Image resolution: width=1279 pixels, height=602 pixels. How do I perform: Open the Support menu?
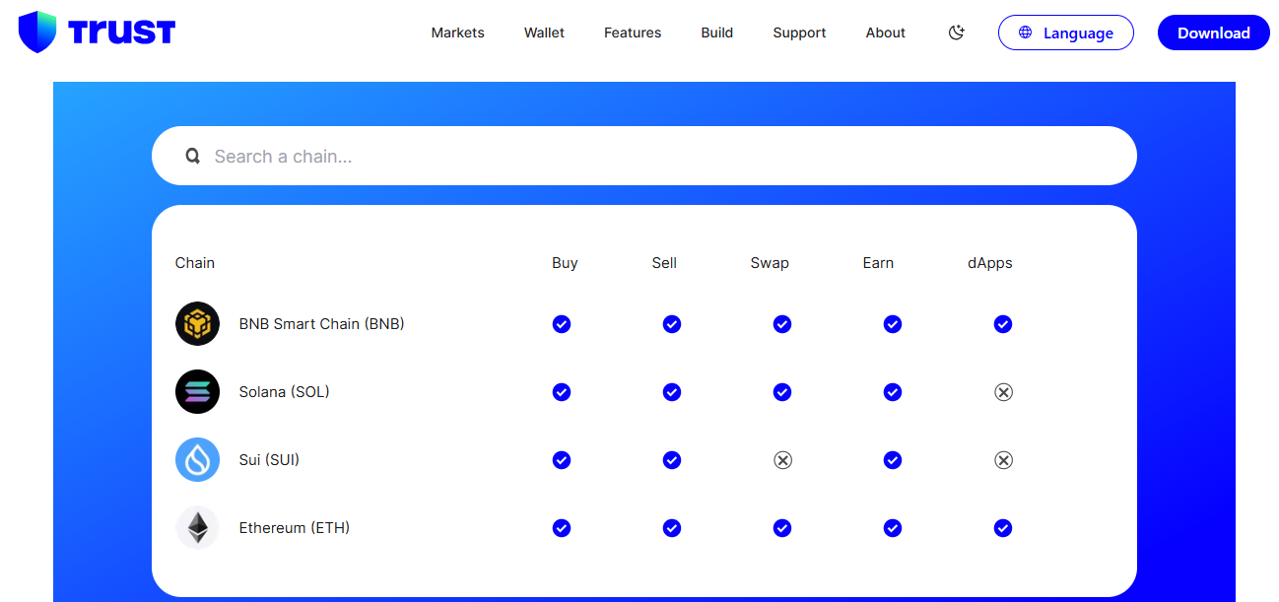[x=799, y=33]
